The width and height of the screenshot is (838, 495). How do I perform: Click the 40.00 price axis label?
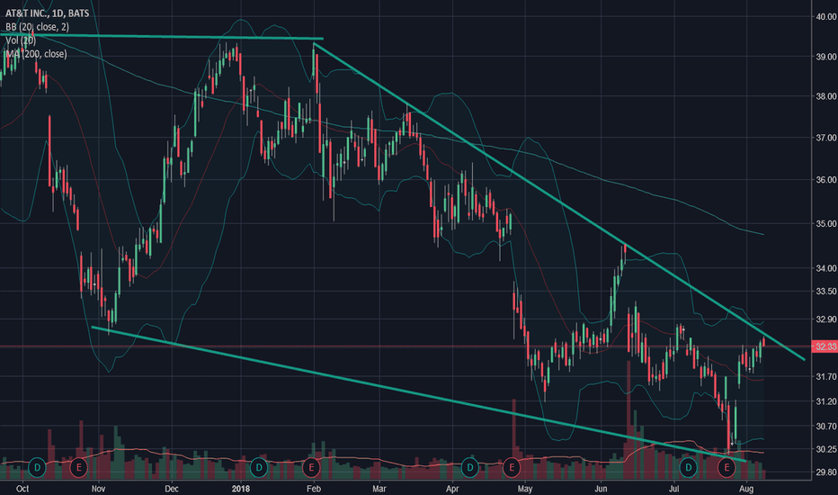pyautogui.click(x=825, y=16)
